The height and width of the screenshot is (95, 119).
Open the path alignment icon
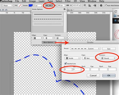pos(90,6)
